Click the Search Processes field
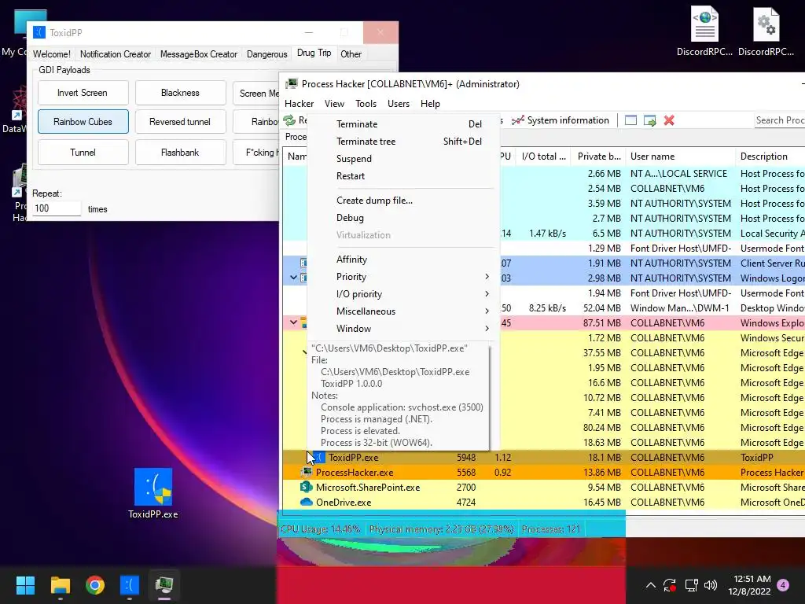The width and height of the screenshot is (805, 604). 779,120
